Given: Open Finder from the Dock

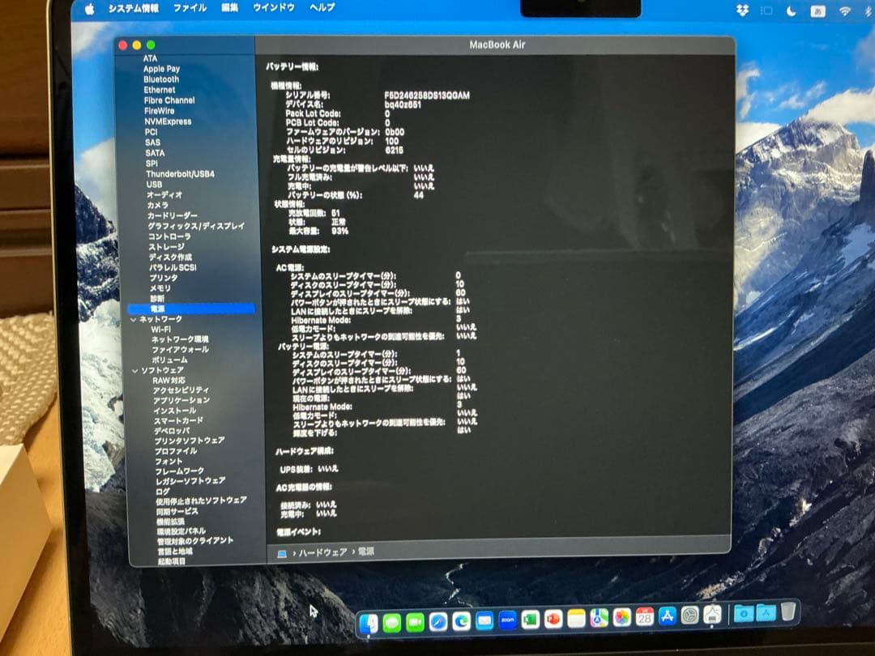Looking at the screenshot, I should (x=369, y=622).
